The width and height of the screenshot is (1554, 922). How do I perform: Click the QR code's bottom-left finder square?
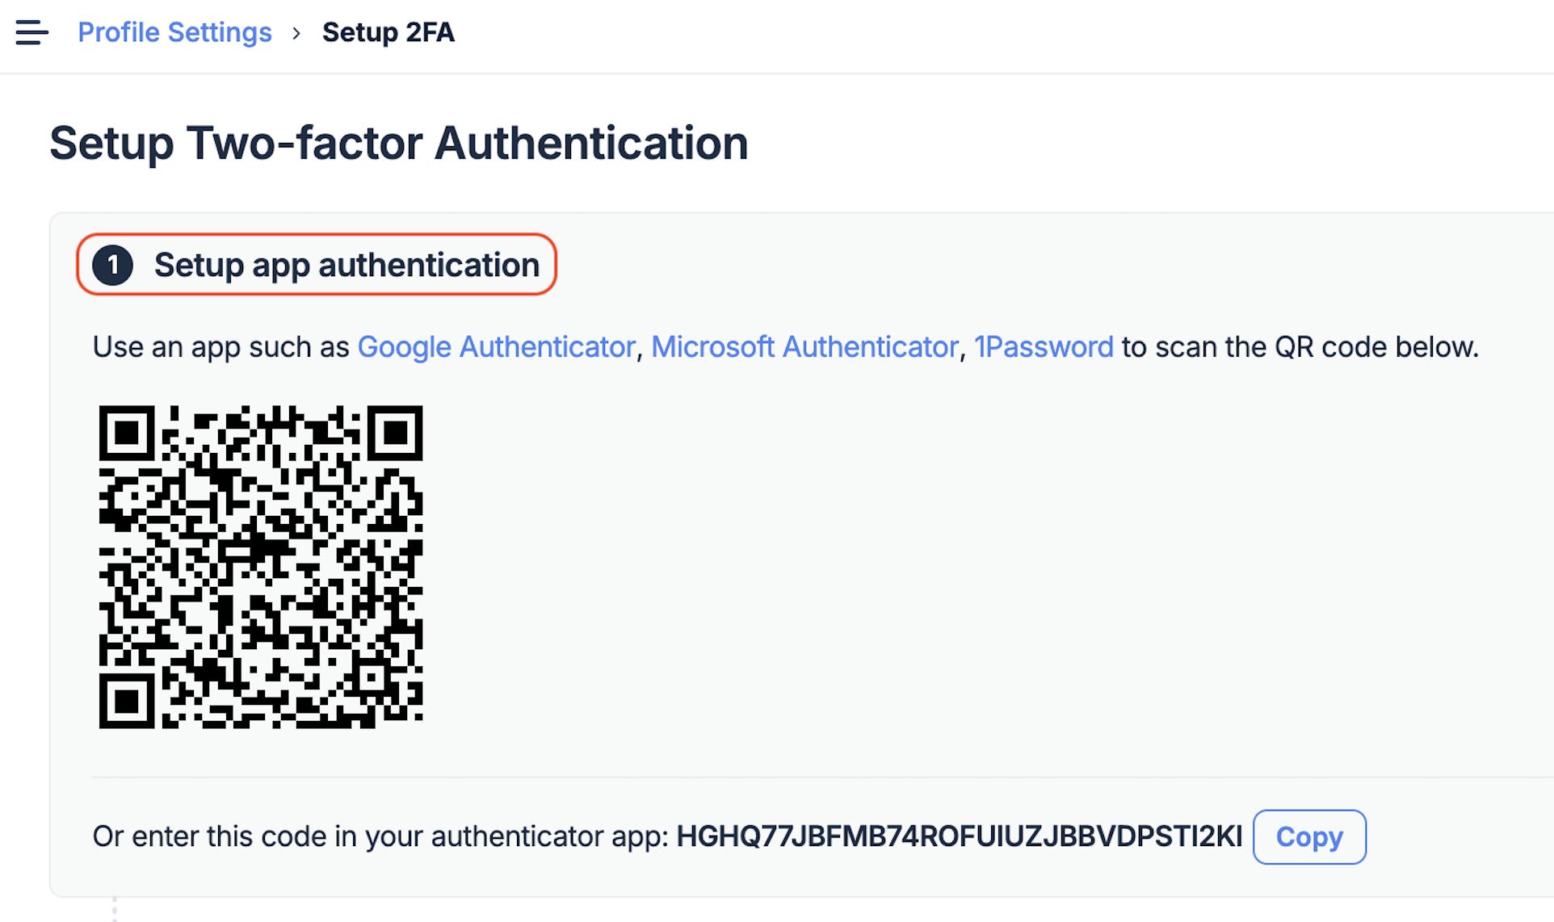point(127,701)
